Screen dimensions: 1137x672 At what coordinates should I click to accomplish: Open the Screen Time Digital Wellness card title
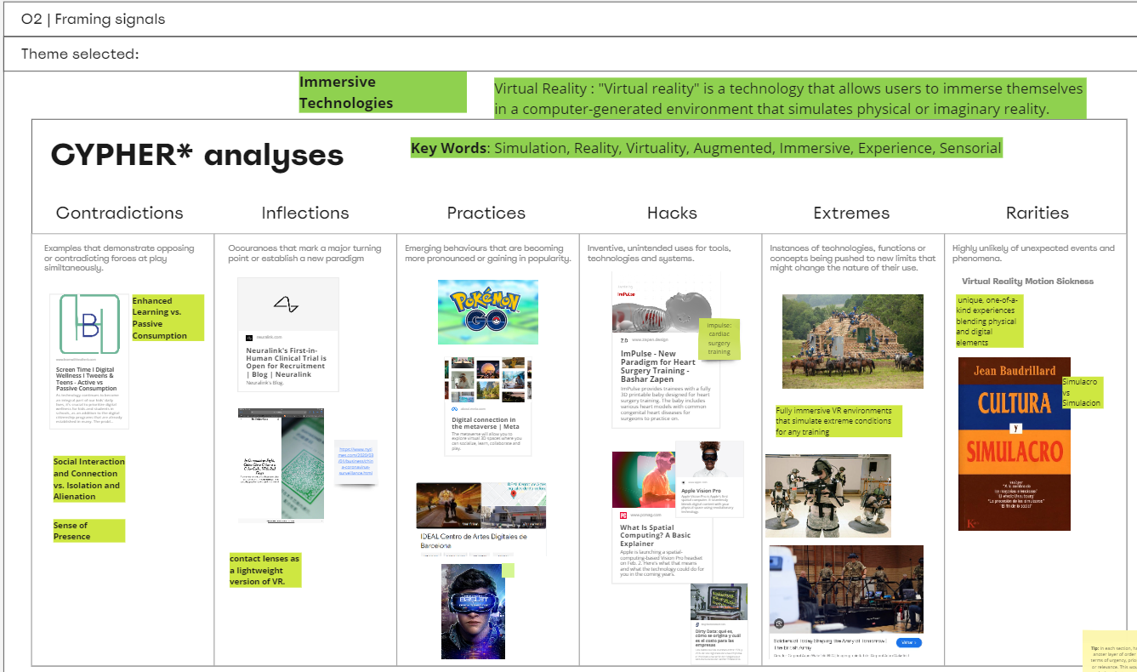point(86,380)
